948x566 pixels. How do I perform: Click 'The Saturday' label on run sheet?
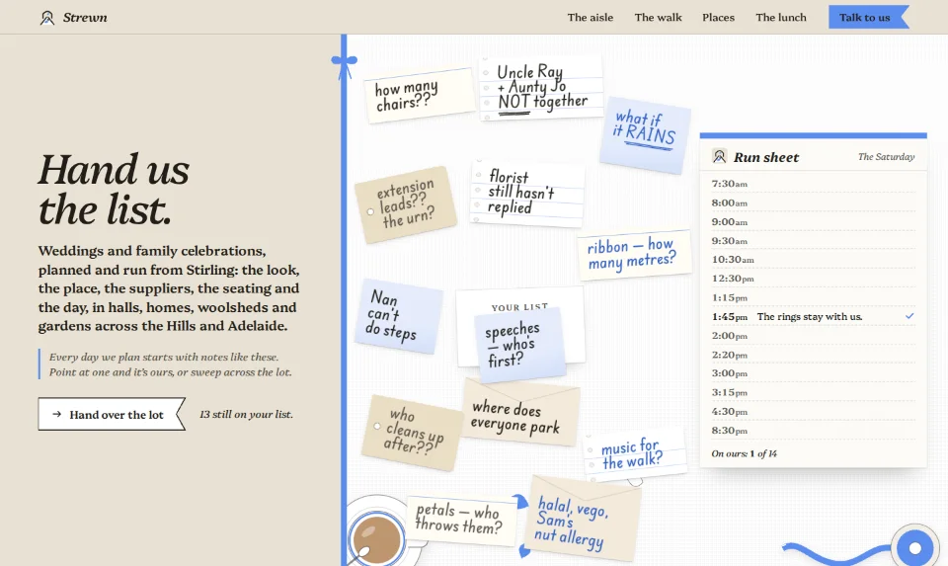coord(886,157)
